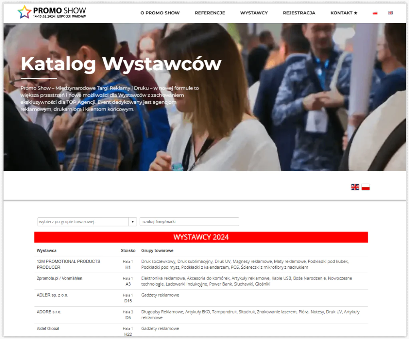Open the REJESTRACJA menu item

click(299, 13)
